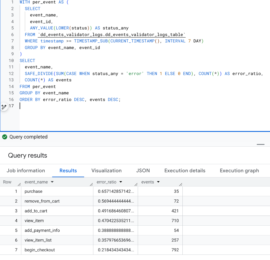The height and width of the screenshot is (260, 270).
Task: Switch to the Job information tab
Action: [x=26, y=171]
